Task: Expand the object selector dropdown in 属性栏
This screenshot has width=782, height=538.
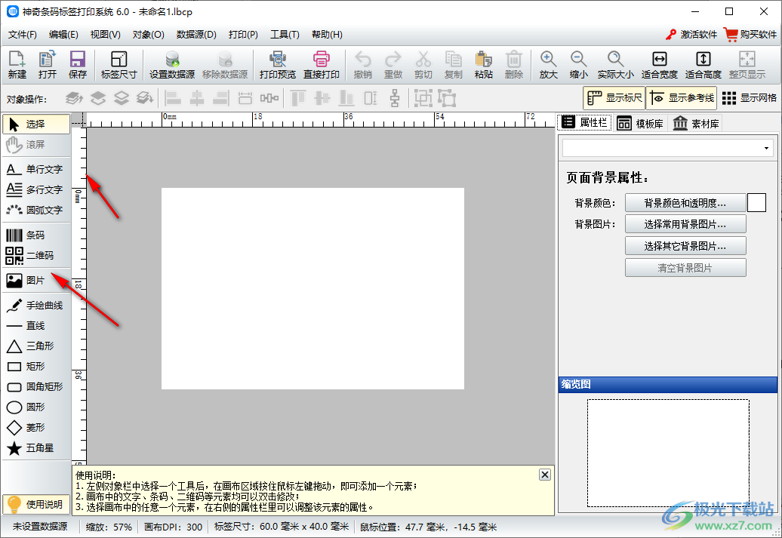Action: click(766, 148)
